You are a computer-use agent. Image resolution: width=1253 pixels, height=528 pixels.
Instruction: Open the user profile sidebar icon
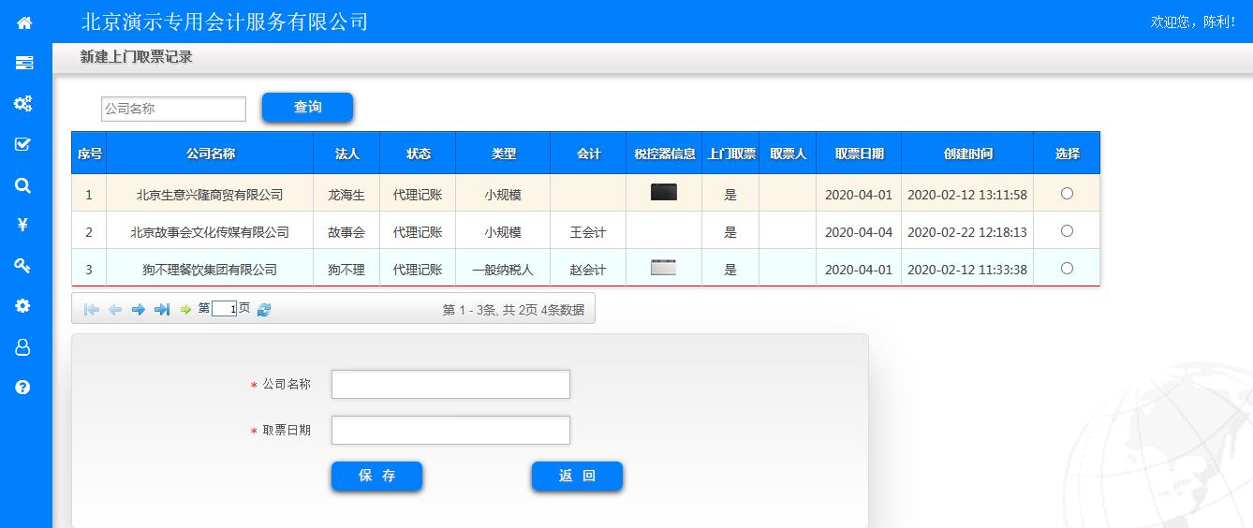[23, 347]
